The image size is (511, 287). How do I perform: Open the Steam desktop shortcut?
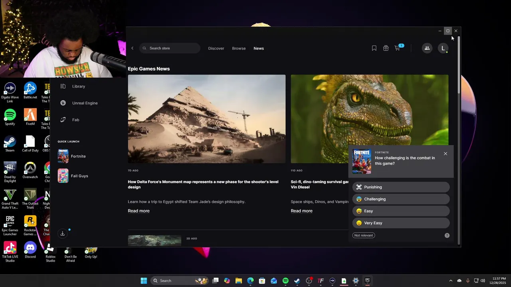point(10,144)
